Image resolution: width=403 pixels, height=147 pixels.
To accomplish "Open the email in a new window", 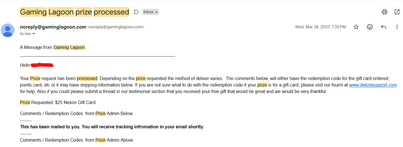I will 397,12.
